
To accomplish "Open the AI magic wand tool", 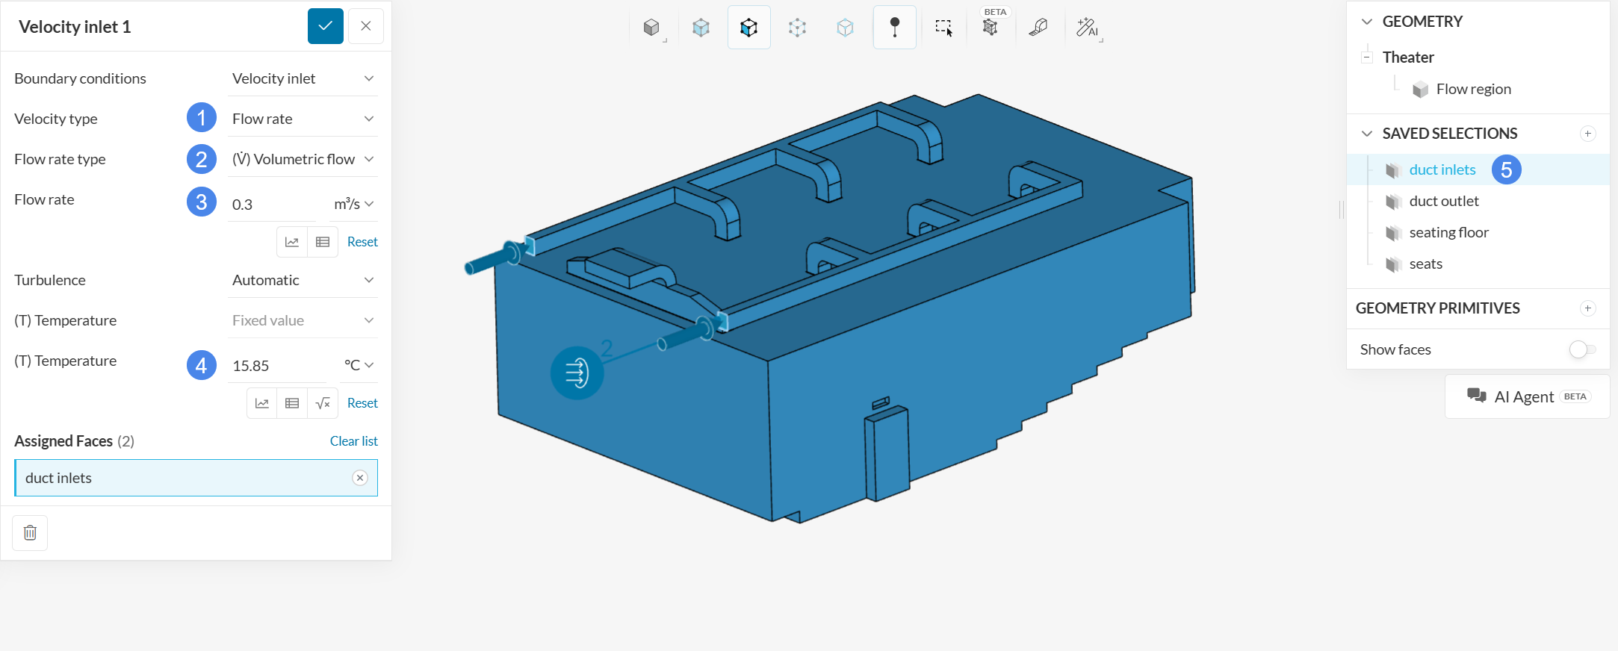I will 1087,28.
